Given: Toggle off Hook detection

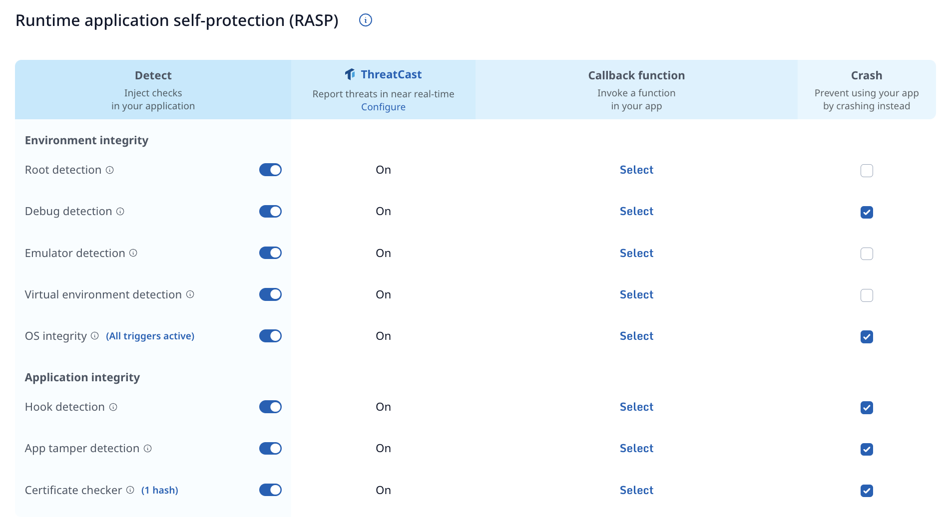Looking at the screenshot, I should coord(270,407).
